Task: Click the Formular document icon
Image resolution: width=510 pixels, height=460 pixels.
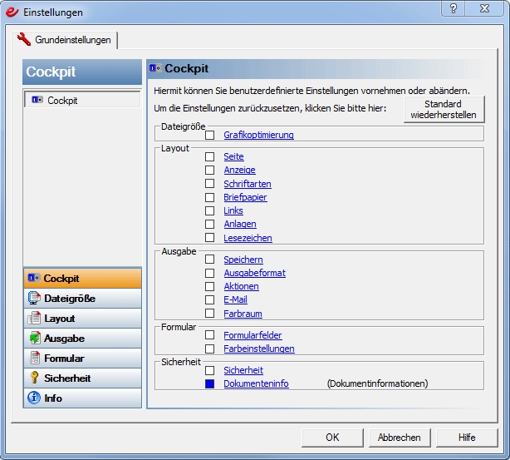Action: (34, 359)
